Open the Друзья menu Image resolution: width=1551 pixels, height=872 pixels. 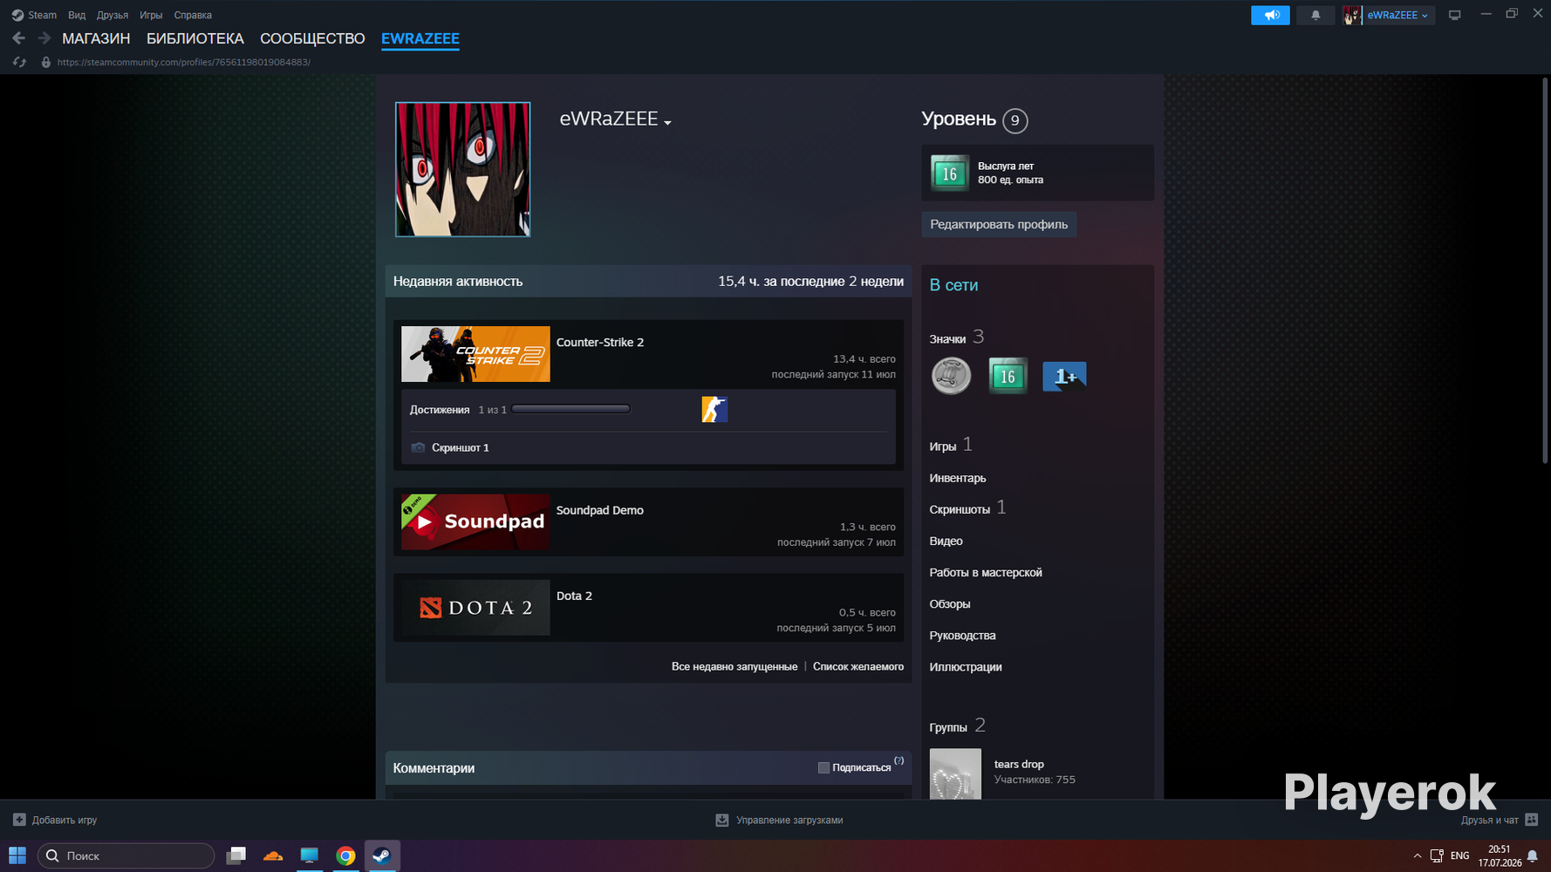113,15
